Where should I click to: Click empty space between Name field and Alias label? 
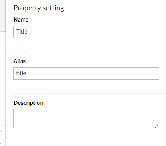(86, 45)
